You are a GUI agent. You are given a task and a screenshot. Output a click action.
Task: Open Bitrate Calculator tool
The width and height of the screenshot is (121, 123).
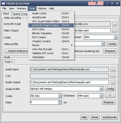pyautogui.click(x=51, y=33)
